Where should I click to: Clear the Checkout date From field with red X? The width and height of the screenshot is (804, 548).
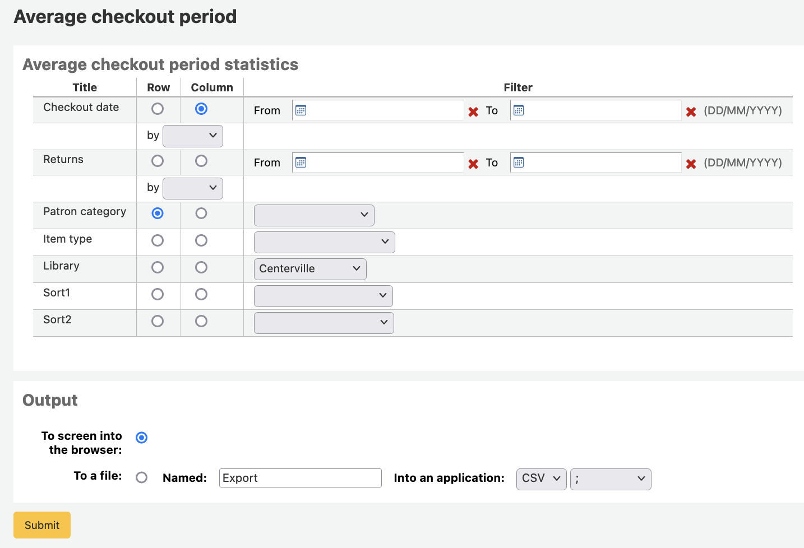(x=473, y=112)
